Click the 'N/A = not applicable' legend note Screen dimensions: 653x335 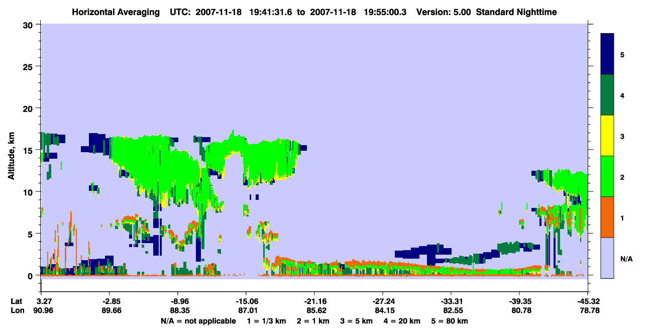(198, 321)
